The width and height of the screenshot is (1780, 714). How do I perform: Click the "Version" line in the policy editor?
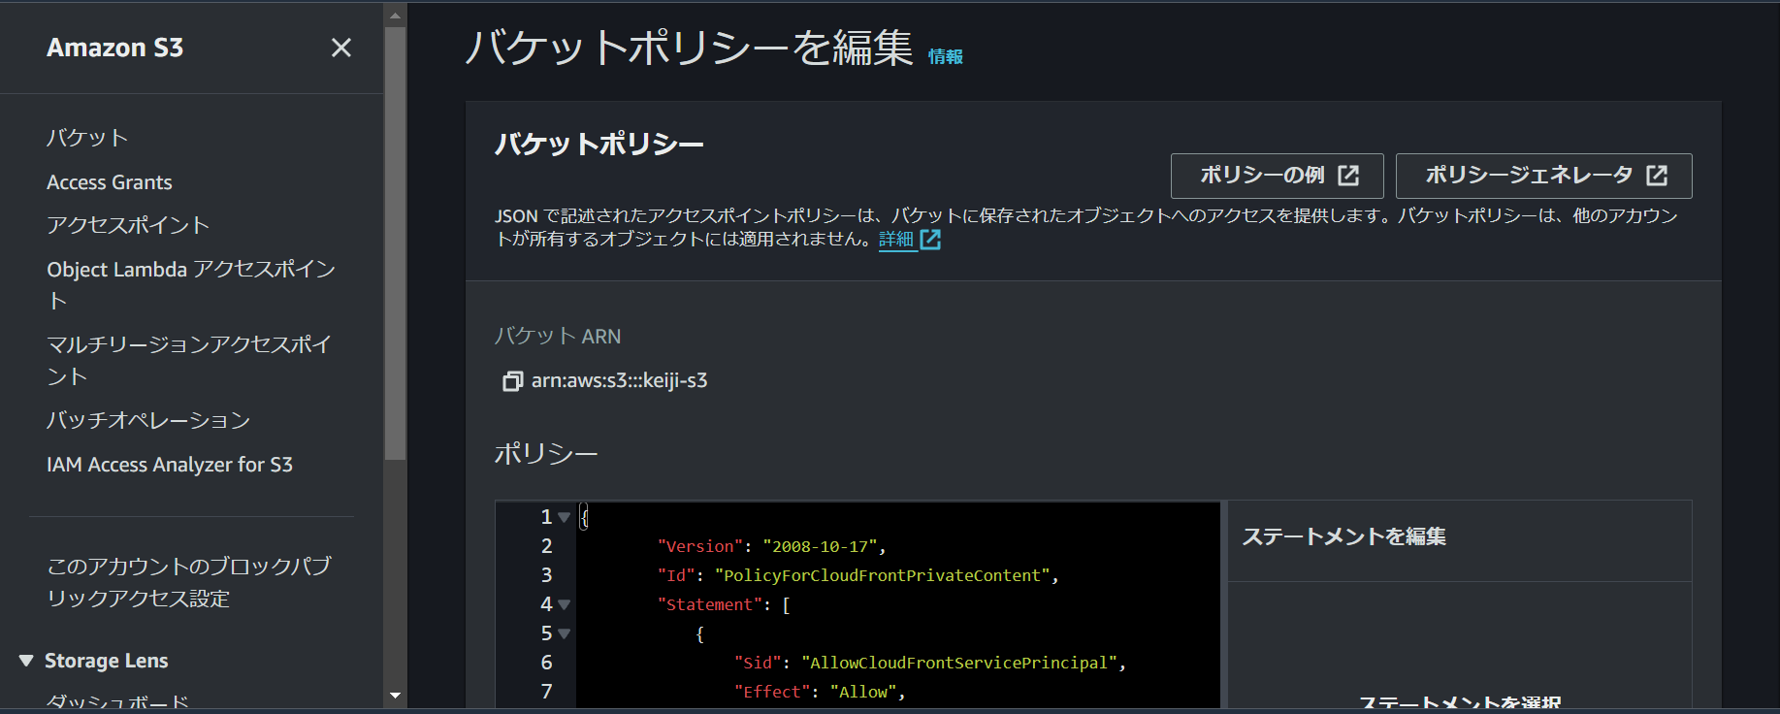coord(771,546)
